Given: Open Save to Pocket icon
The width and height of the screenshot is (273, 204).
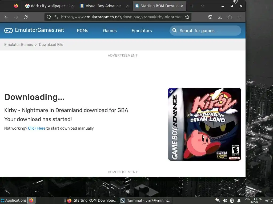Looking at the screenshot, I should [210, 17].
